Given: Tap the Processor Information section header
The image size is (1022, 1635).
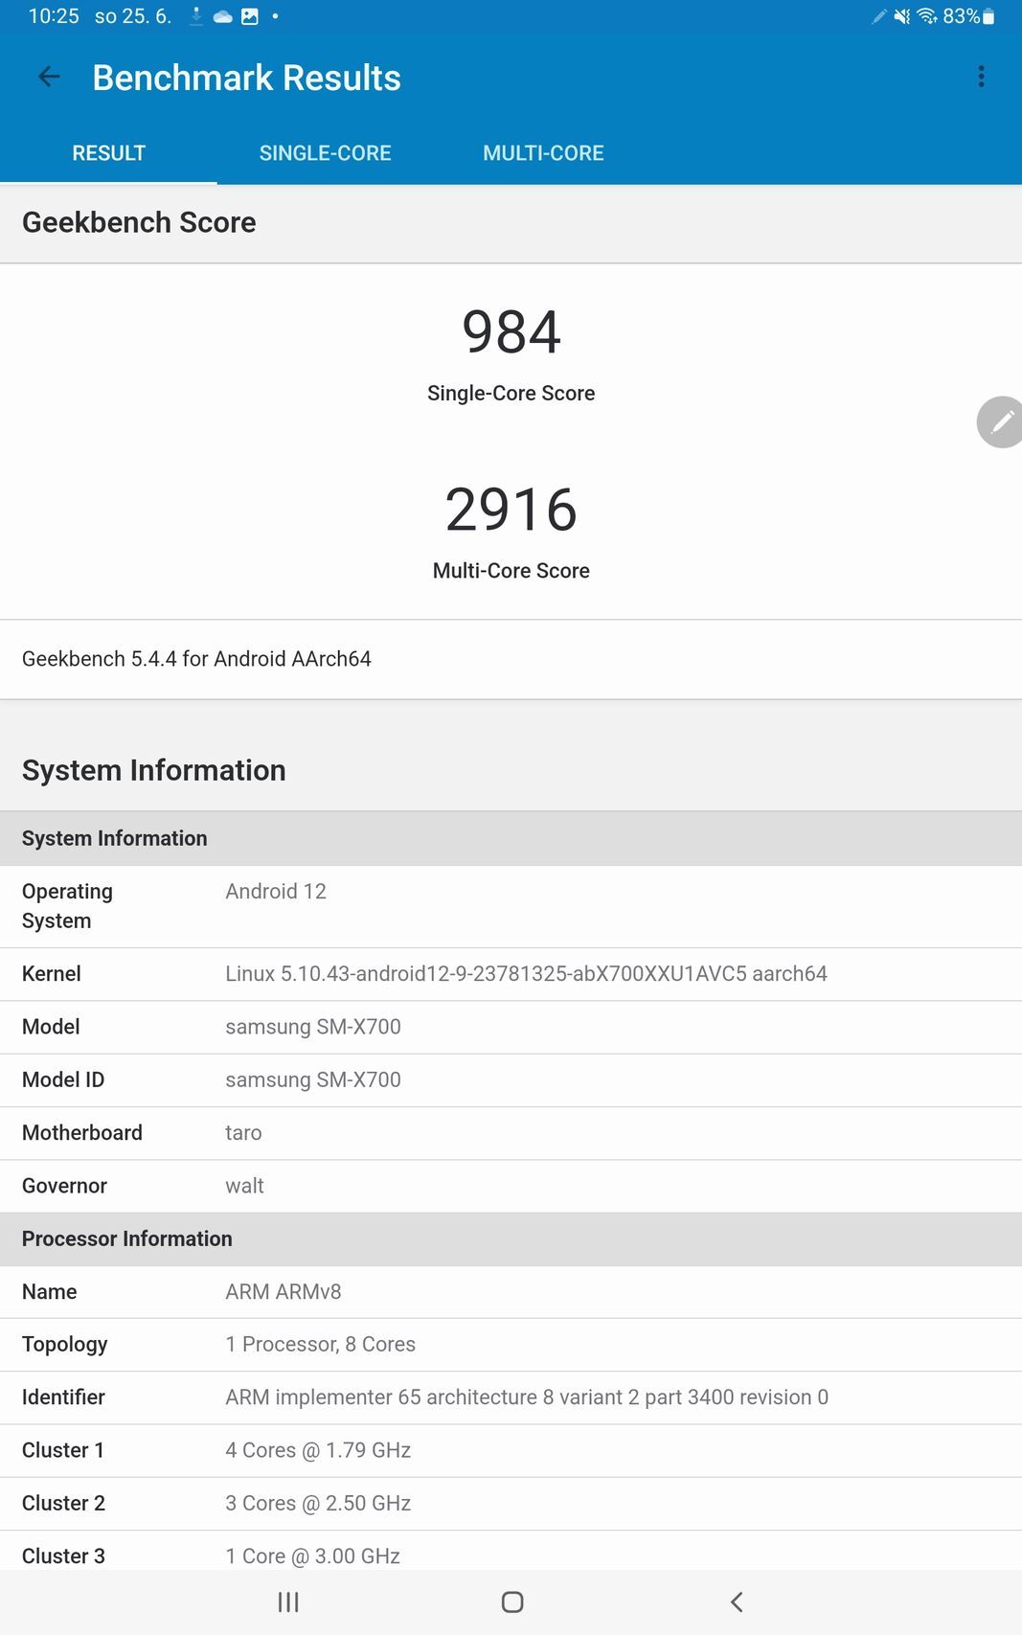Looking at the screenshot, I should (x=511, y=1239).
